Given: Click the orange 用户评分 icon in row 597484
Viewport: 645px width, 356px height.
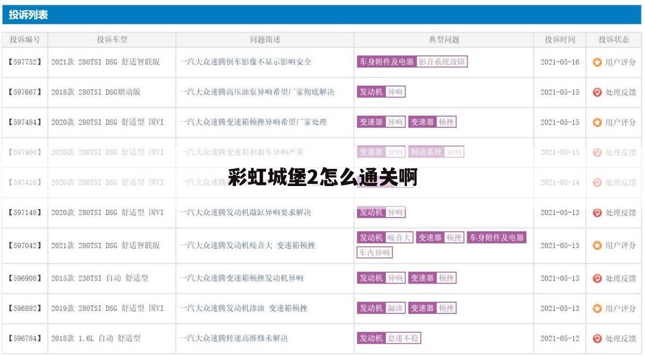Looking at the screenshot, I should coord(597,122).
